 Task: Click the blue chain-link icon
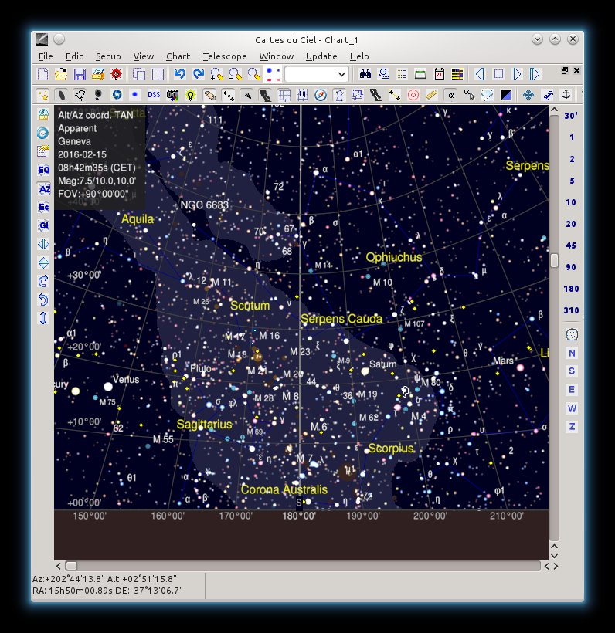(x=548, y=95)
